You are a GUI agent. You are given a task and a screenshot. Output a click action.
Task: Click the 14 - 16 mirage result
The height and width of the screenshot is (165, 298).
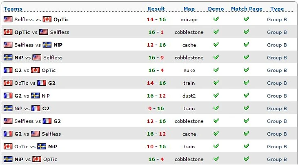click(x=156, y=20)
